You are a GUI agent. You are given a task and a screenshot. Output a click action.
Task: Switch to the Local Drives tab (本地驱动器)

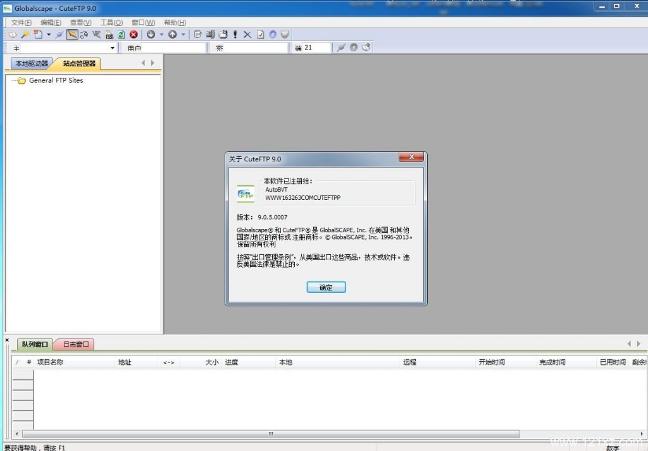tap(32, 63)
